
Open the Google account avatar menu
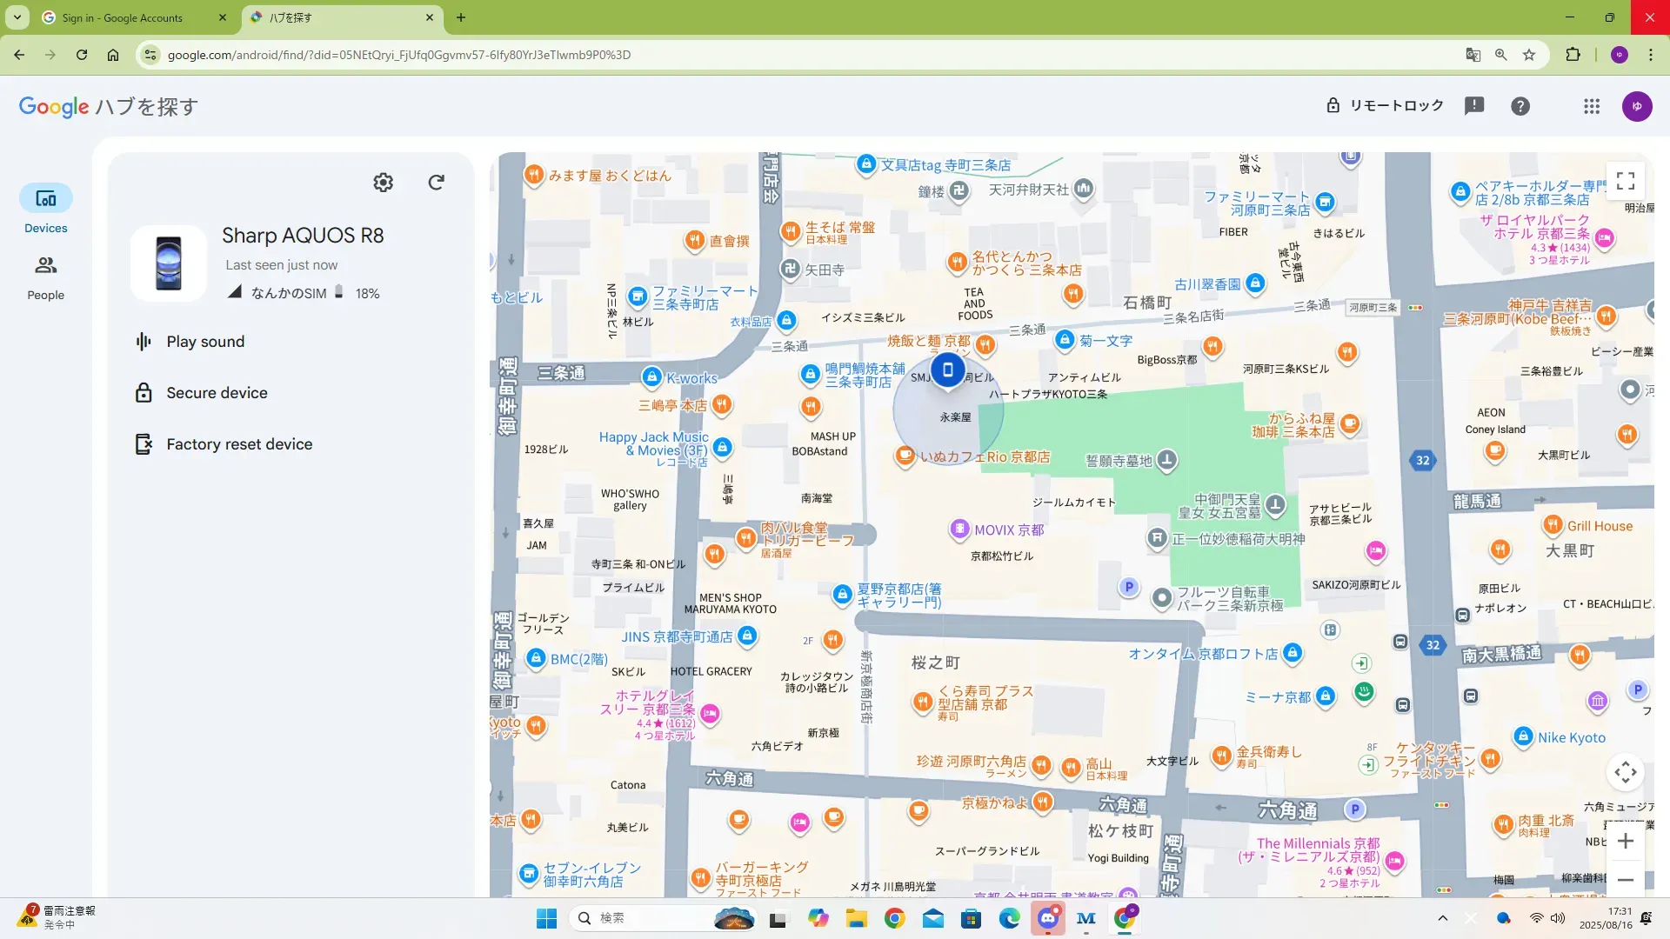[1637, 106]
